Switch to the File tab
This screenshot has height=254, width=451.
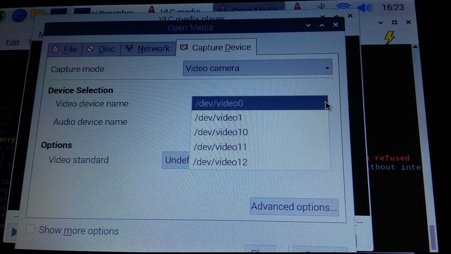tap(65, 49)
